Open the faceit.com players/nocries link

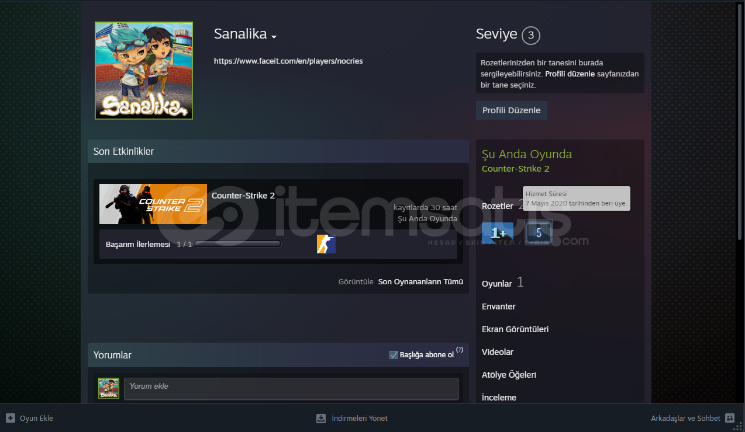(288, 61)
